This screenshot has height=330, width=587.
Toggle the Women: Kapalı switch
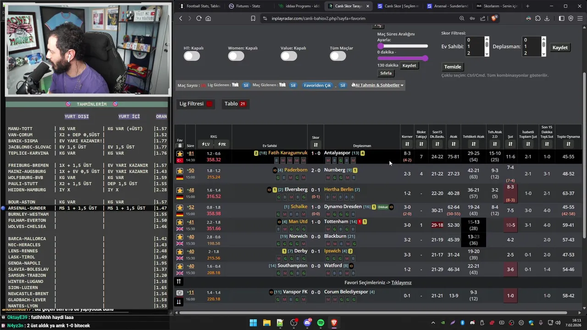tap(236, 56)
